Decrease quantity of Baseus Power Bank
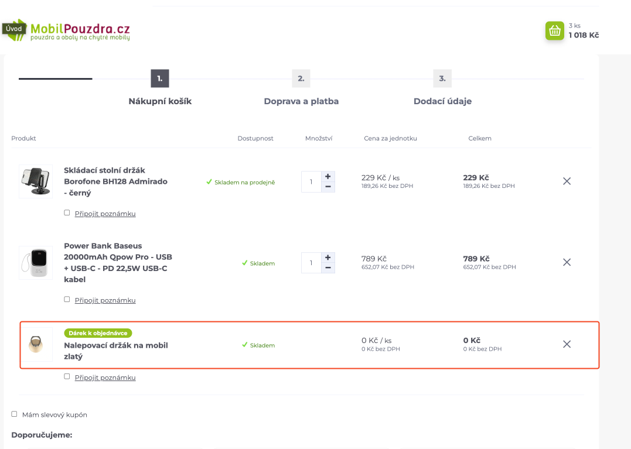The height and width of the screenshot is (449, 631). (328, 268)
